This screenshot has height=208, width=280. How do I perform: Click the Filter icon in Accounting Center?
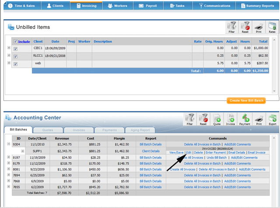tap(189, 119)
